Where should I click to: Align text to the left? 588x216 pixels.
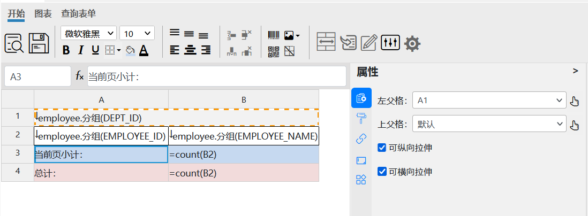175,49
